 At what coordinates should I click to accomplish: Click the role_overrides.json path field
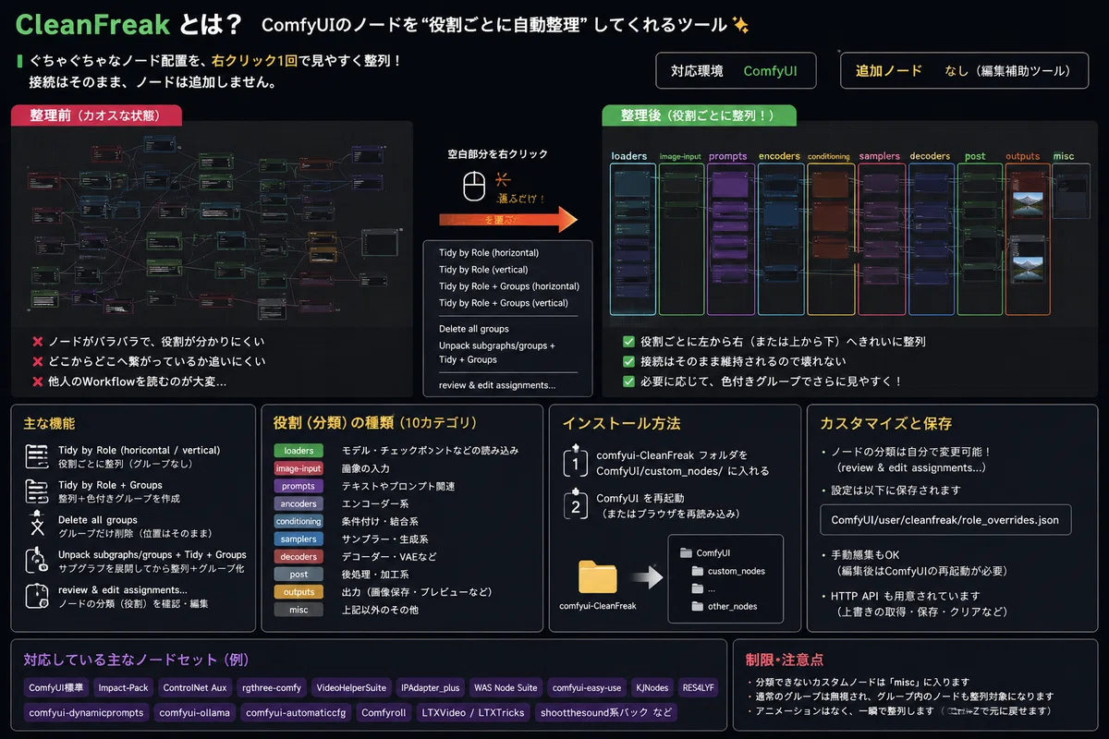[946, 519]
